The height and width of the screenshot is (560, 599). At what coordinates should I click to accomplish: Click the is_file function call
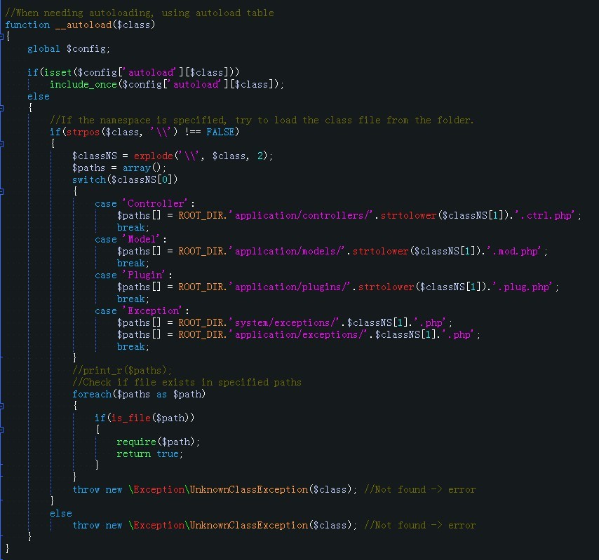pyautogui.click(x=130, y=418)
